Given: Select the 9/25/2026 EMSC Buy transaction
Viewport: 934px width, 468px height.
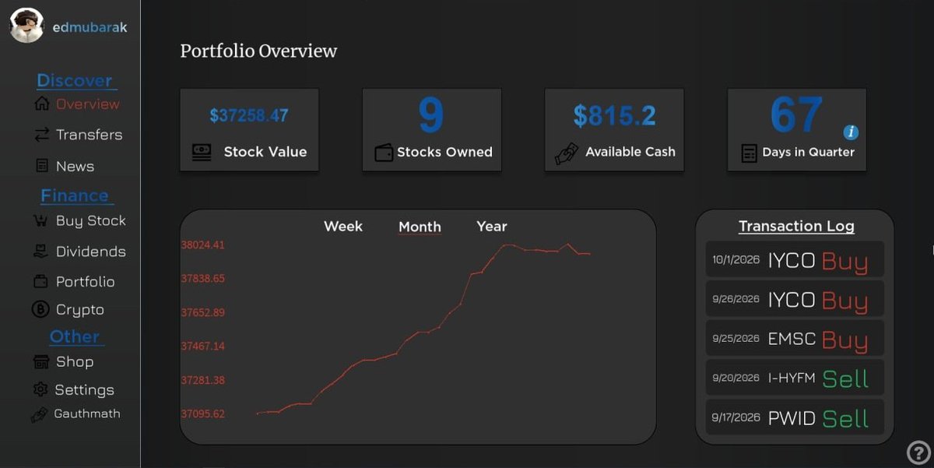Looking at the screenshot, I should (795, 339).
